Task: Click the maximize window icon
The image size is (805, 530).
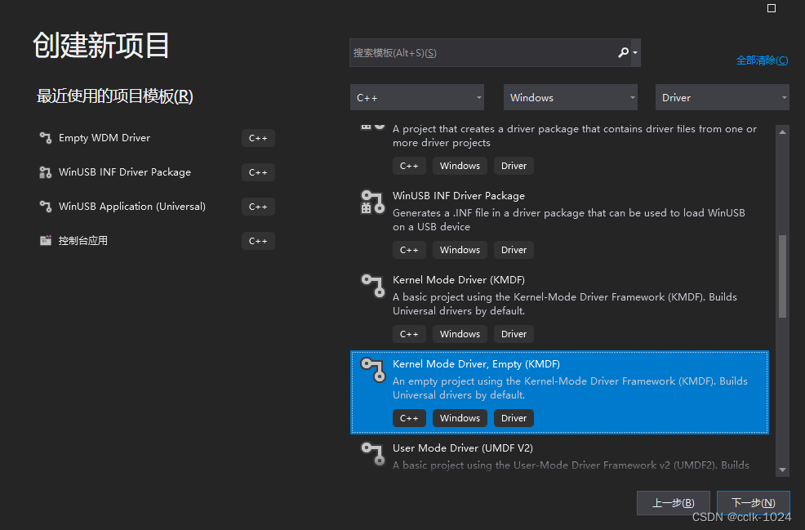Action: [771, 8]
